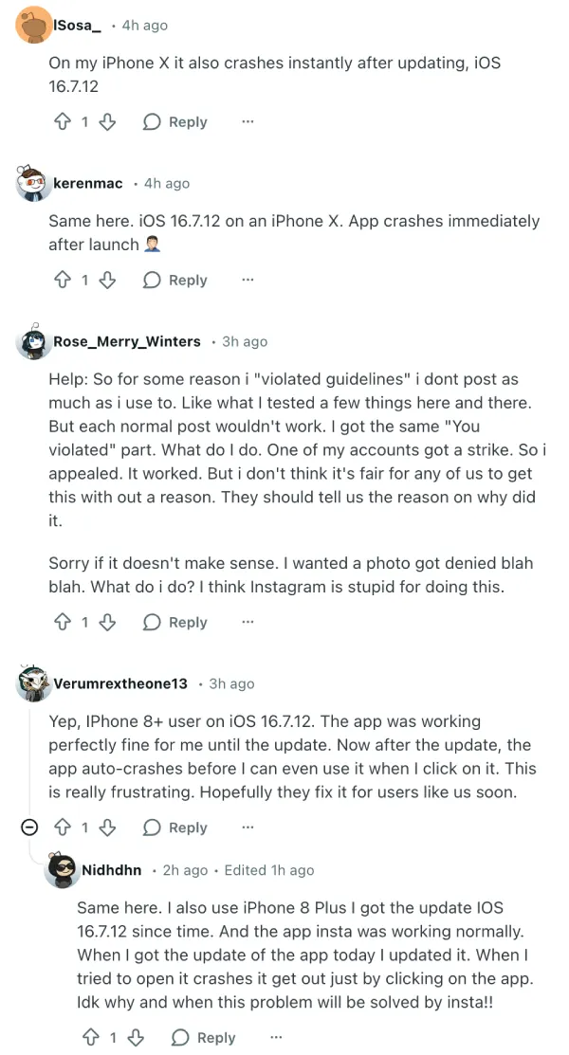Reply to Verumrextheone13's comment

[175, 828]
